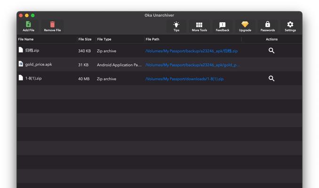Open the Feedback speech-bubble icon
Viewport: 319px width, 188px height.
pos(223,25)
